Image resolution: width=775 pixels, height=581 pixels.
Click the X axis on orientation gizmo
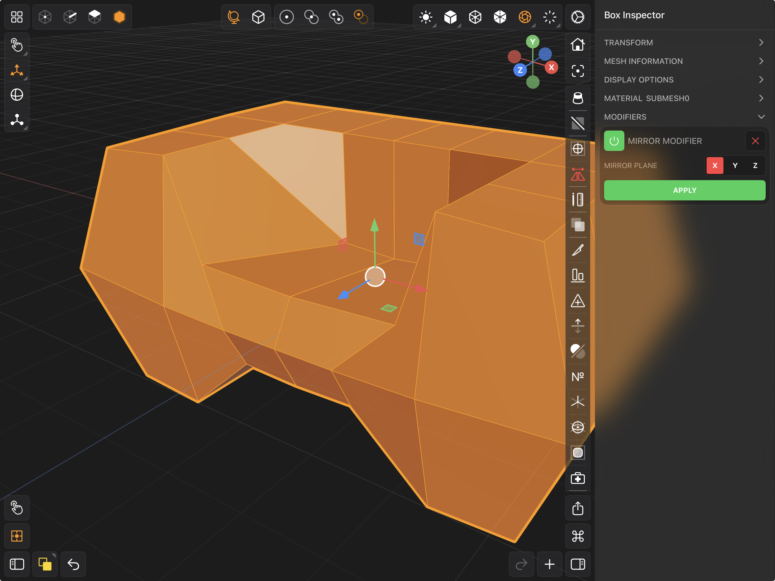(x=551, y=68)
